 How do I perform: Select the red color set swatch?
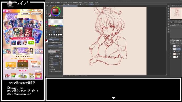tap(49, 26)
